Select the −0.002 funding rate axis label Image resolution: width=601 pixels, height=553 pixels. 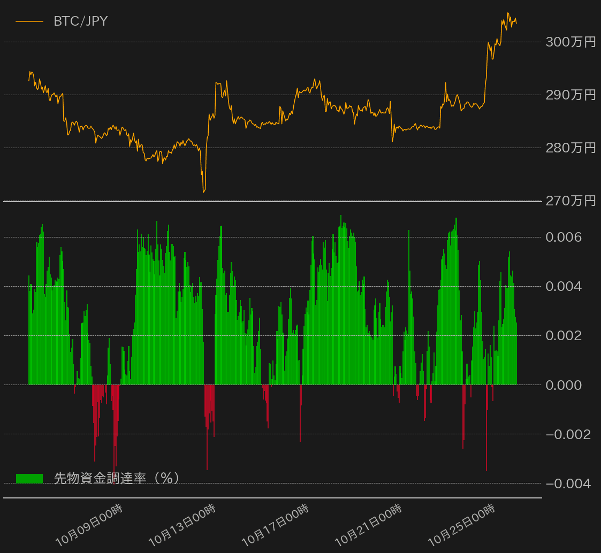pos(568,434)
